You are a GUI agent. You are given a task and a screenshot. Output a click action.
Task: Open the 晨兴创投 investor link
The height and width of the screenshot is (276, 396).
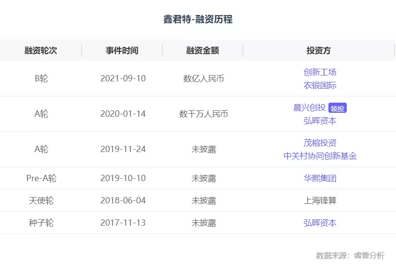click(310, 107)
